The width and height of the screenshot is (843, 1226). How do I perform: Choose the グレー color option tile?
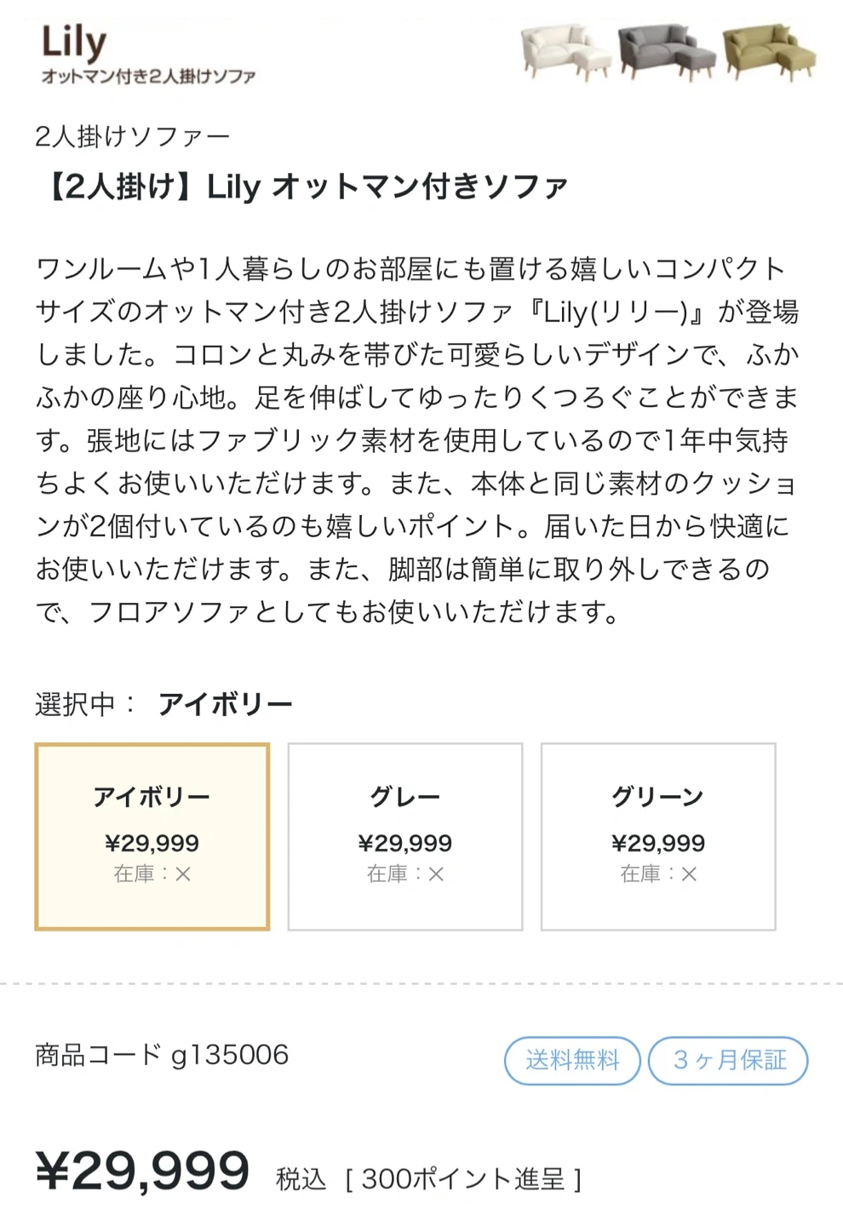[x=405, y=836]
